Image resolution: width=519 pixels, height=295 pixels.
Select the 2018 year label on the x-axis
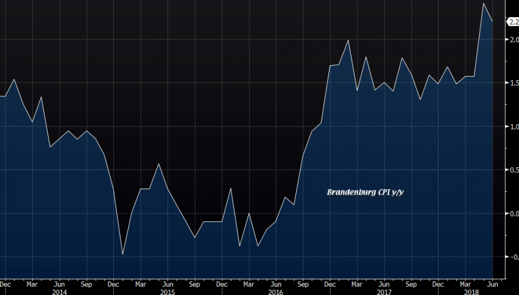(471, 292)
